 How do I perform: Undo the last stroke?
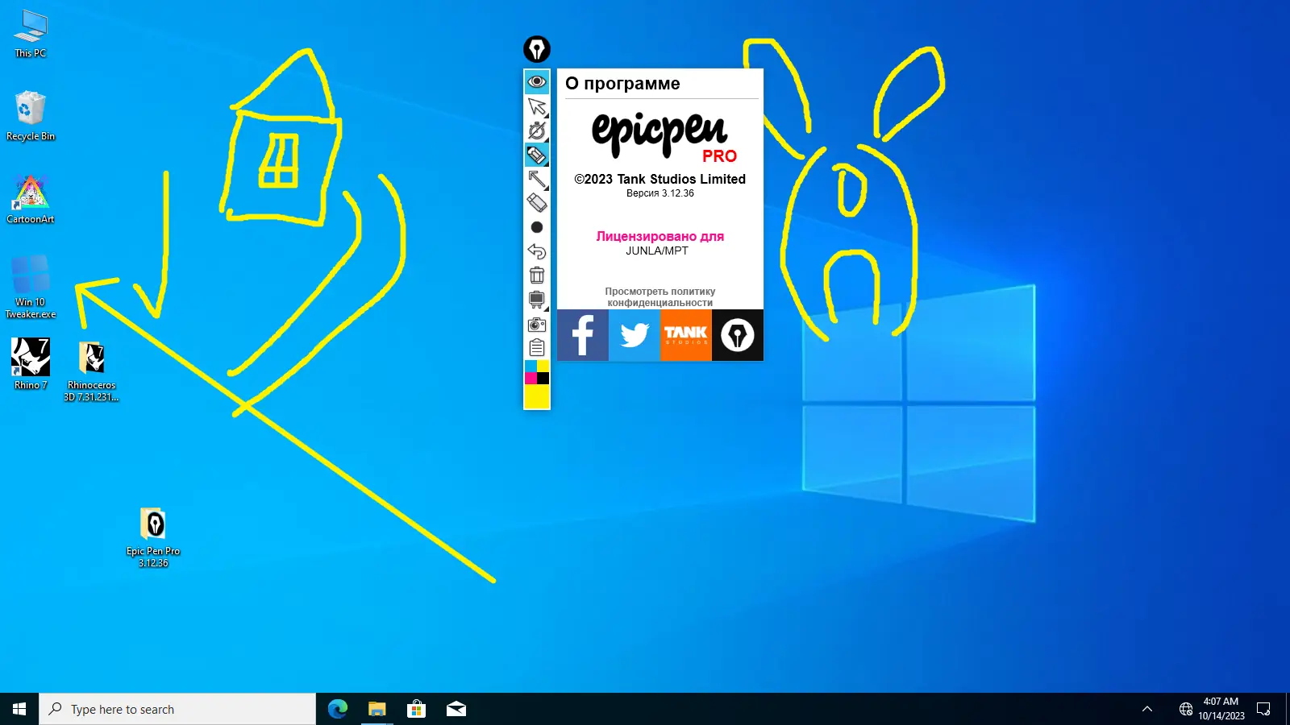(537, 251)
